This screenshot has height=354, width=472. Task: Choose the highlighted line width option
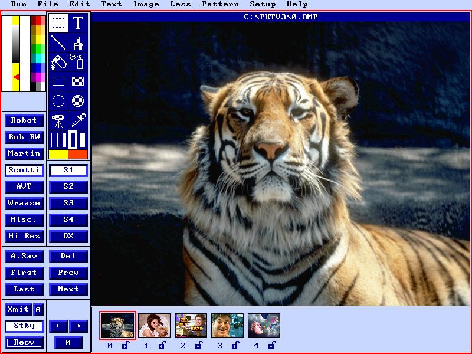coord(73,140)
